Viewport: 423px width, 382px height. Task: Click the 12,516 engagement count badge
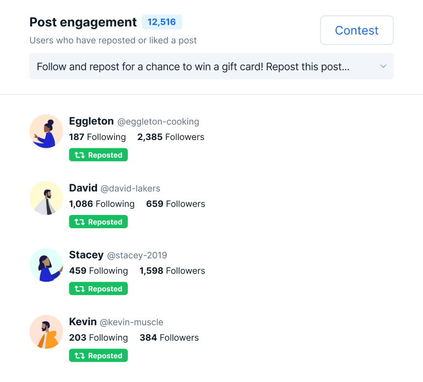(x=161, y=22)
